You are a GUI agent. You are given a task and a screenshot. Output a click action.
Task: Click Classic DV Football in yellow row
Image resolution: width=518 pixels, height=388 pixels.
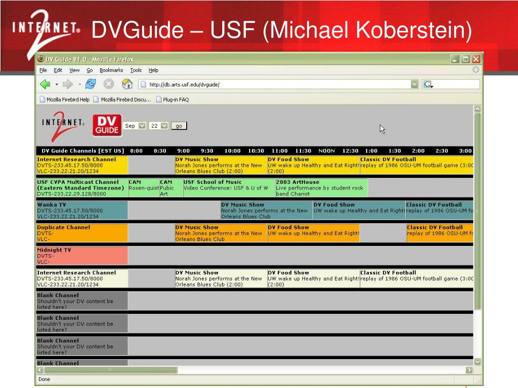[417, 165]
